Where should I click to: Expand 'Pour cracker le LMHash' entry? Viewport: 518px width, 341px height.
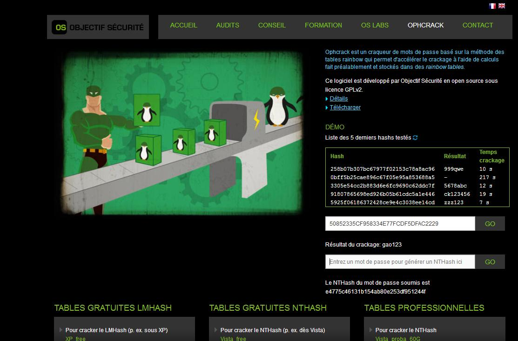click(117, 330)
